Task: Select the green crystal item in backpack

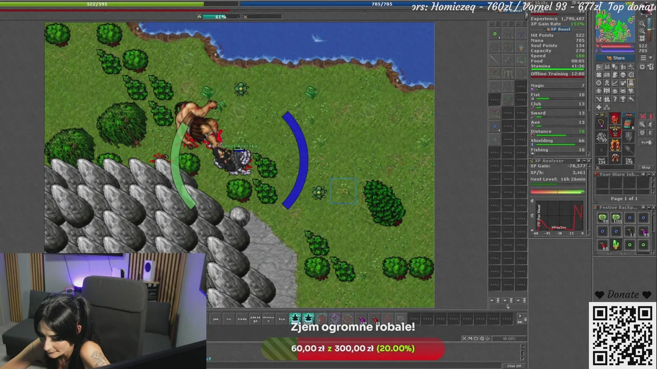Action: pos(616,245)
